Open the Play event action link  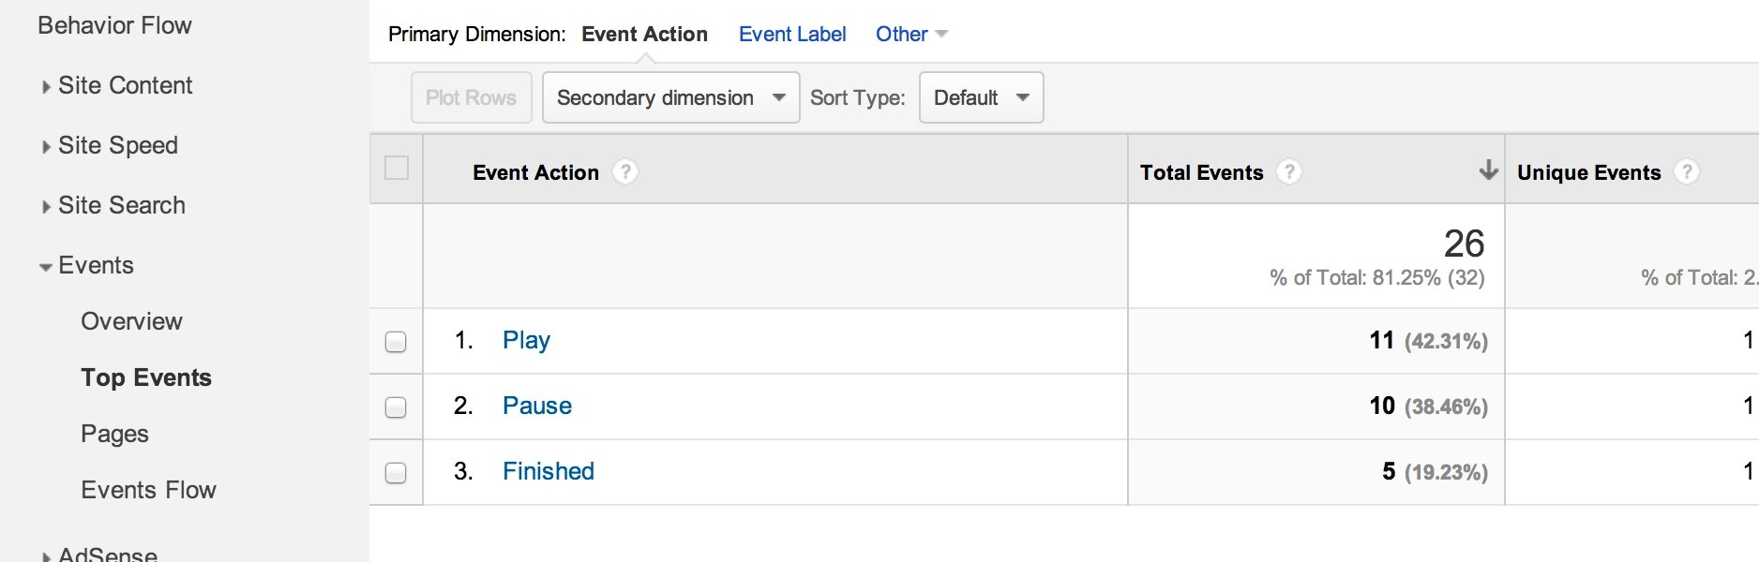tap(526, 341)
